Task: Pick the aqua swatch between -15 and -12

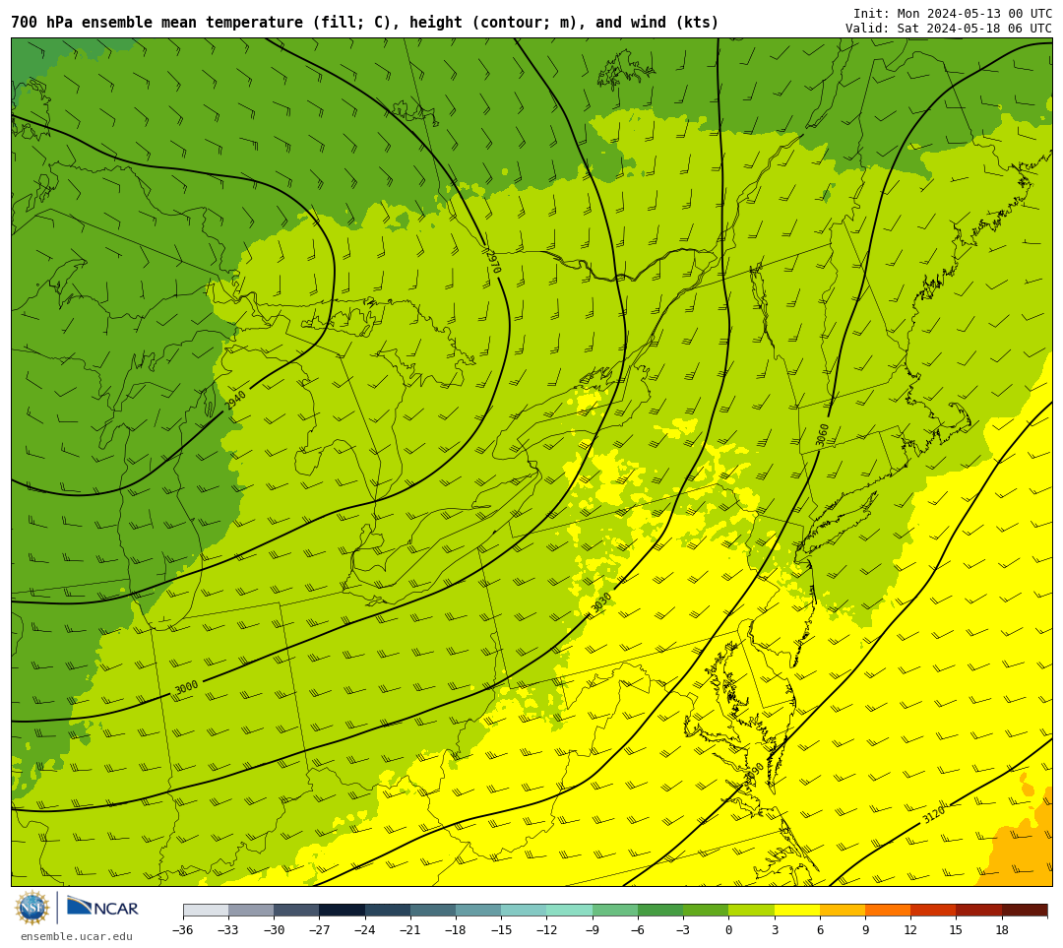Action: pos(524,911)
